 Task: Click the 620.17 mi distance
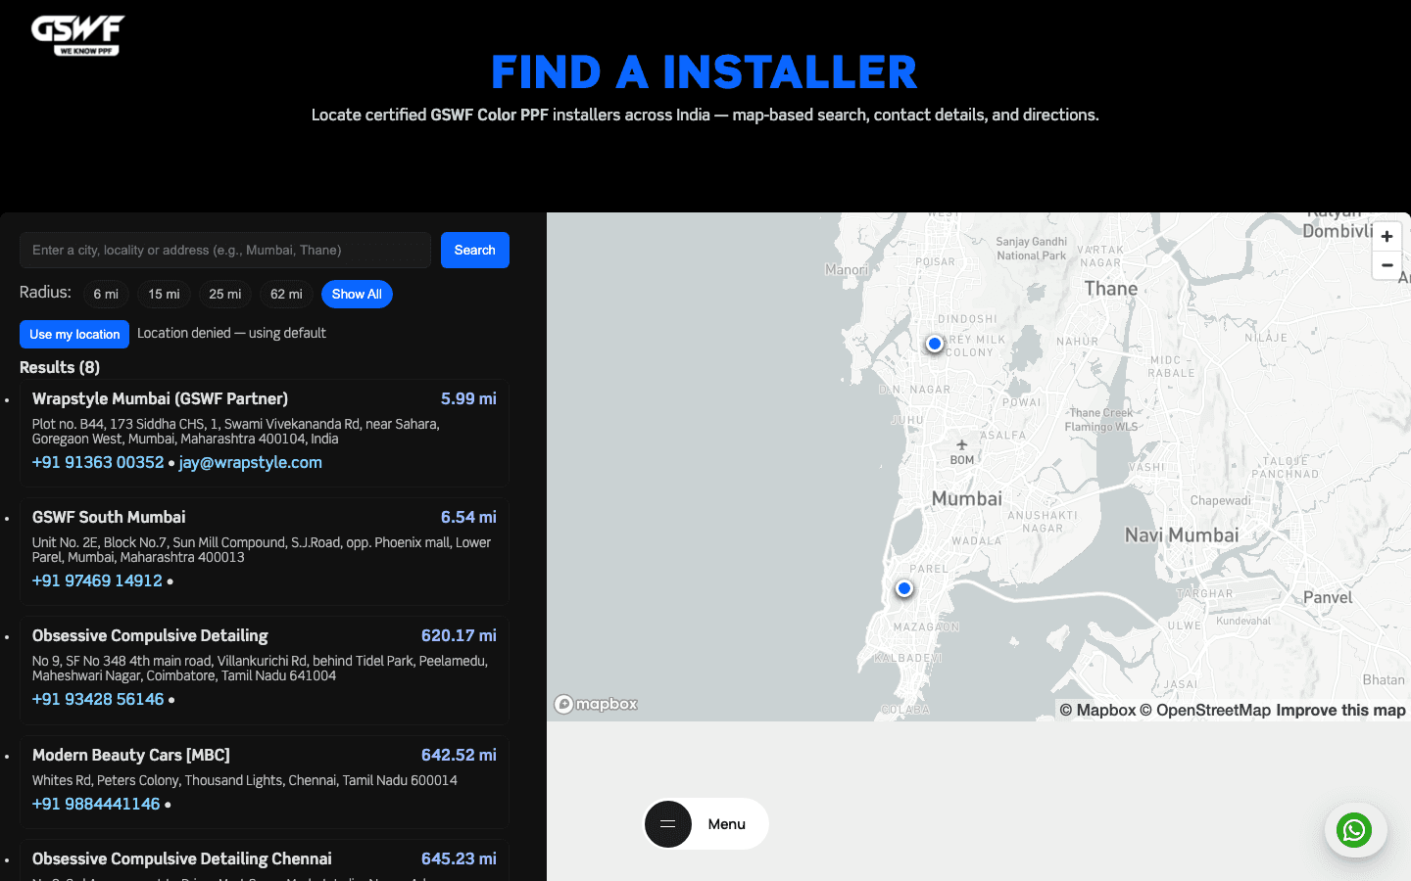pyautogui.click(x=459, y=635)
